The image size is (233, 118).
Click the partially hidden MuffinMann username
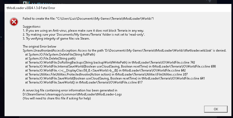tap(42, 3)
